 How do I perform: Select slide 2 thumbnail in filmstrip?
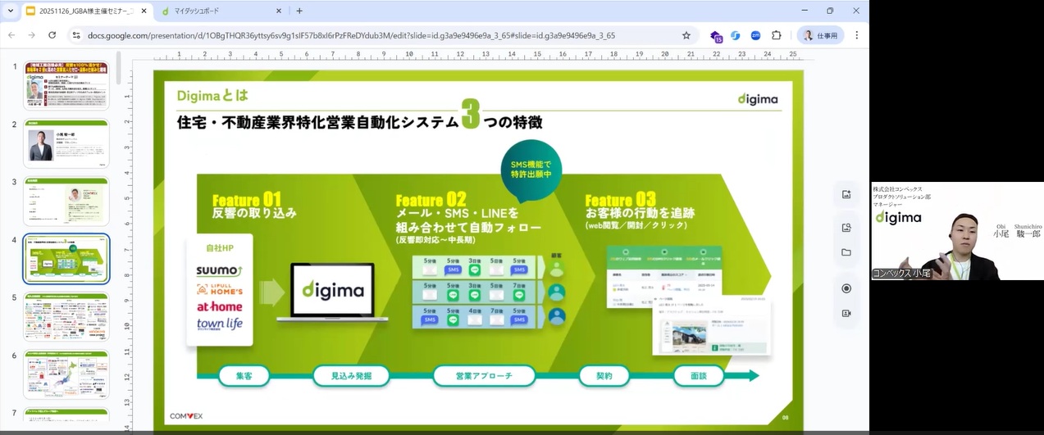(x=66, y=144)
